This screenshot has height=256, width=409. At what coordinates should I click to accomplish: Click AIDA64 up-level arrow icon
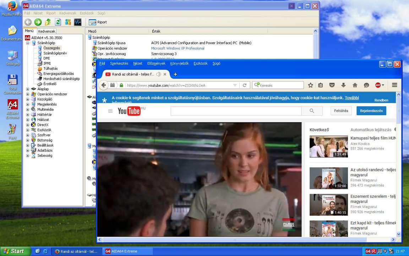pos(48,22)
